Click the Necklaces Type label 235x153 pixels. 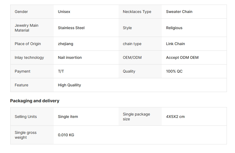[137, 12]
